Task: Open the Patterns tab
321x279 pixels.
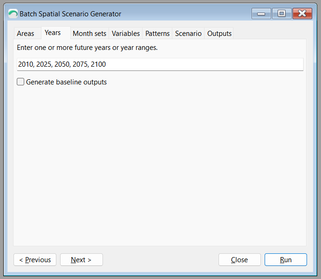Action: tap(157, 33)
